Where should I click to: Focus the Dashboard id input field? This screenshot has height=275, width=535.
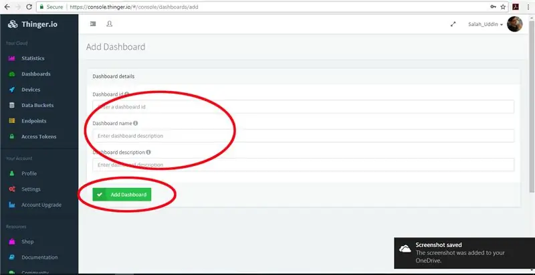(304, 107)
